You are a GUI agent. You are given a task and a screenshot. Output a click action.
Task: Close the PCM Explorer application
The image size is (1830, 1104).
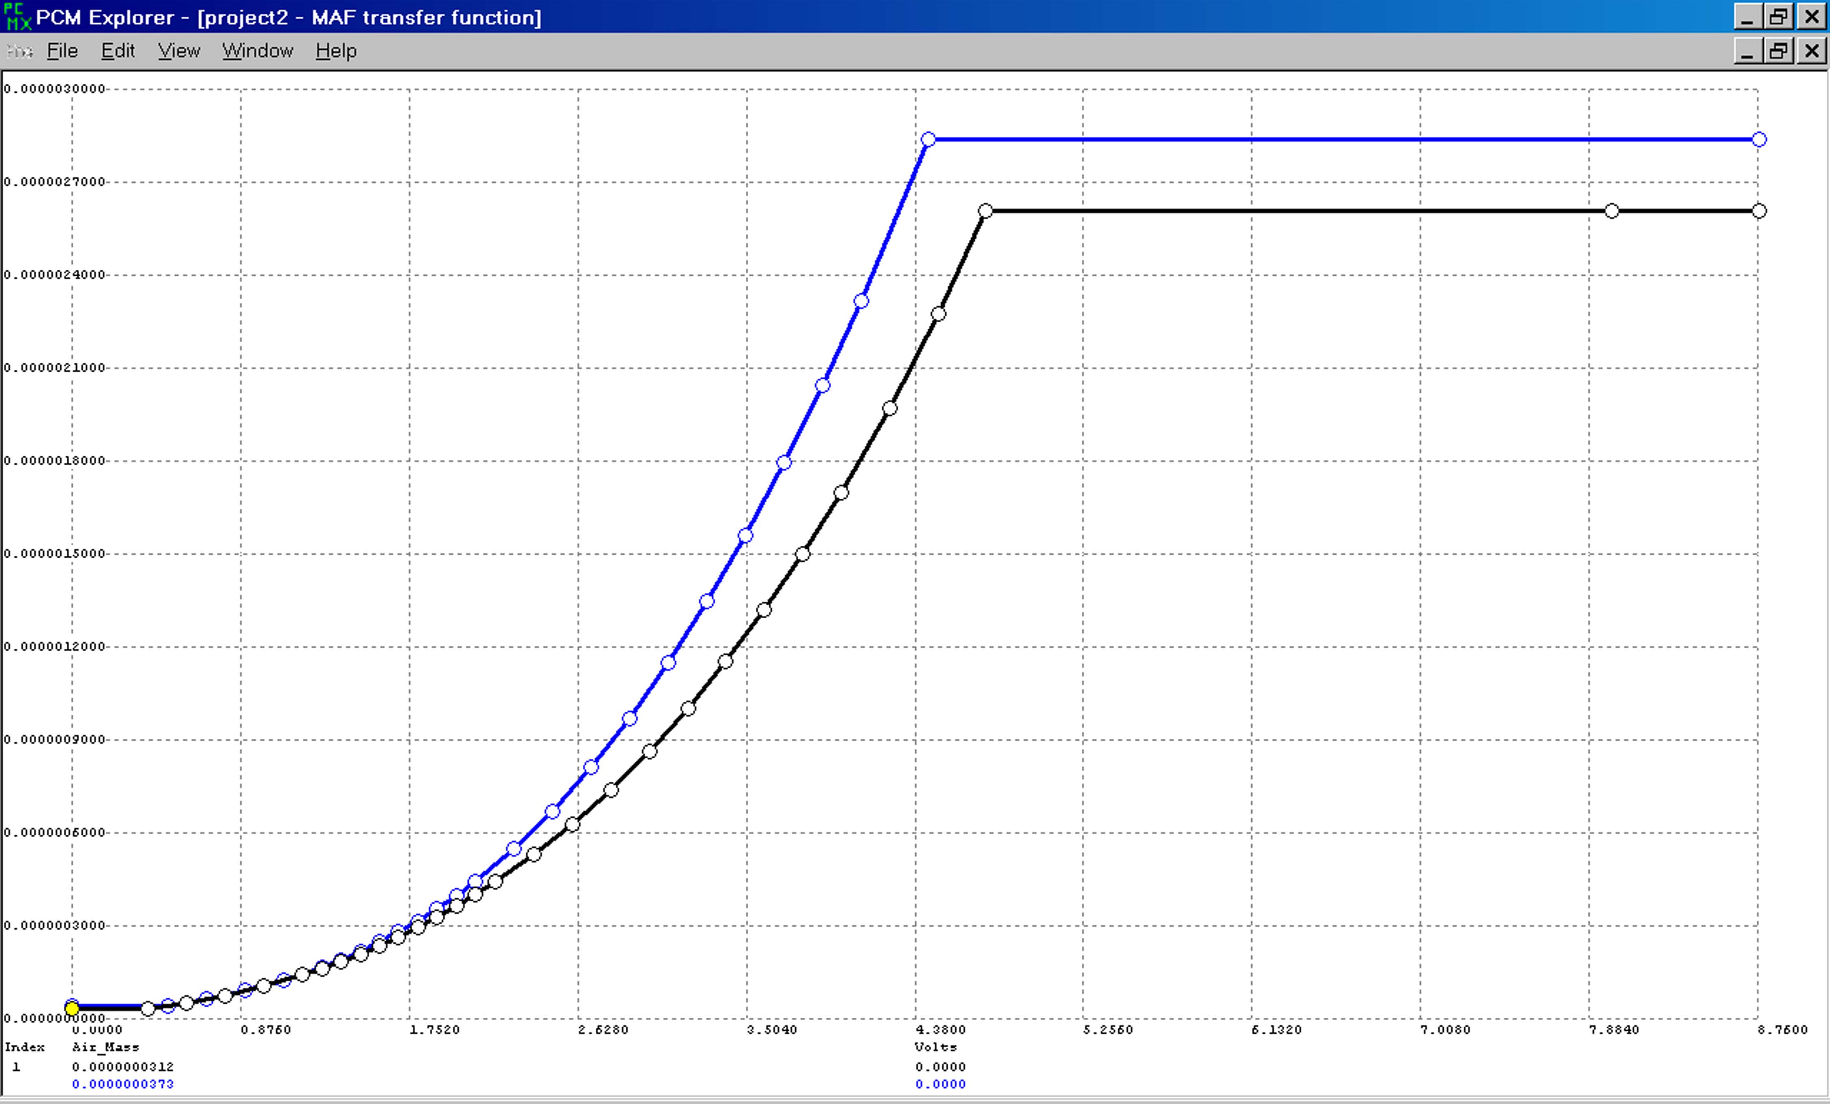coord(1811,16)
